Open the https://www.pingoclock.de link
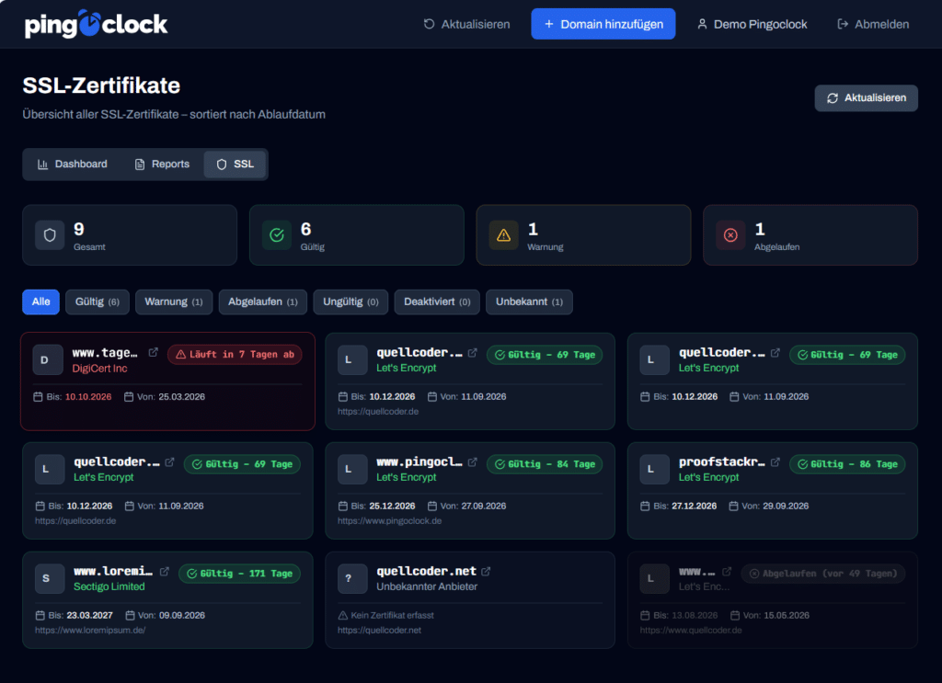This screenshot has width=942, height=683. (x=389, y=521)
